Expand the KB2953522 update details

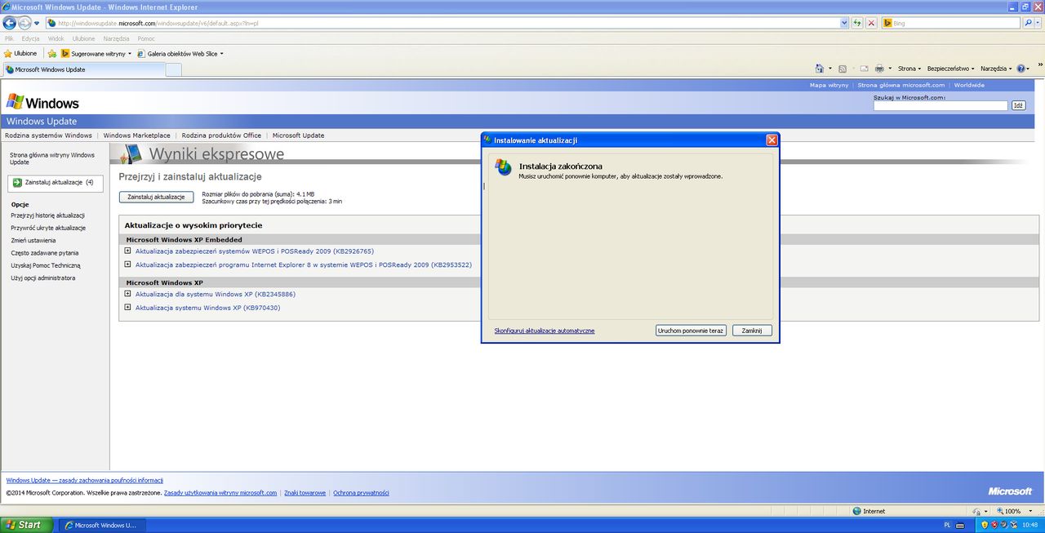click(128, 264)
